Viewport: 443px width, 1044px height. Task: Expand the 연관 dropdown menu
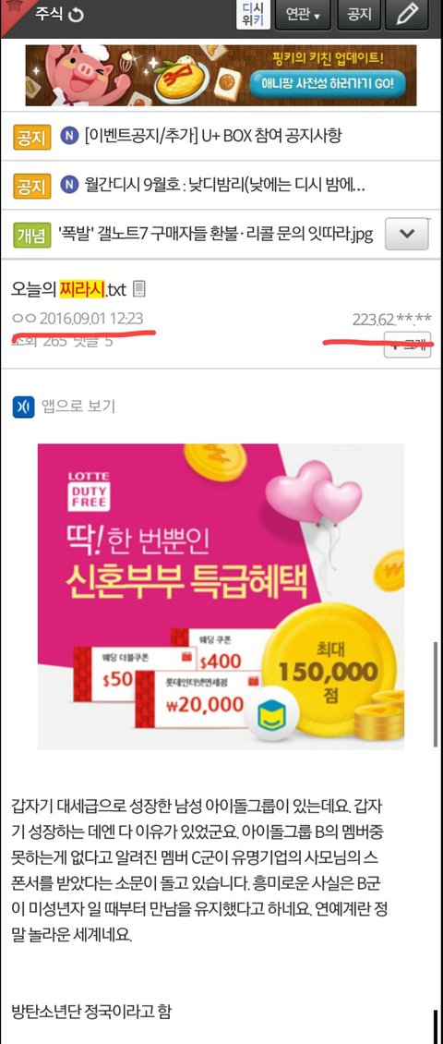tap(303, 14)
